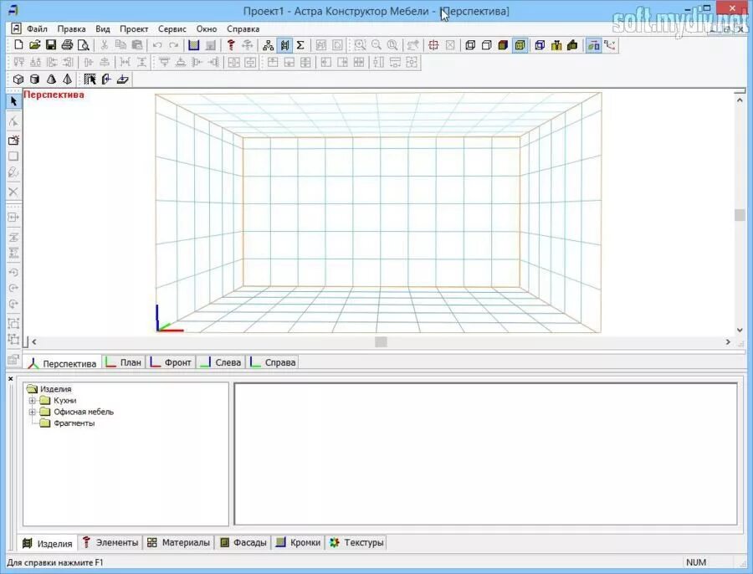
Task: Select the Изделия root folder
Action: click(56, 388)
